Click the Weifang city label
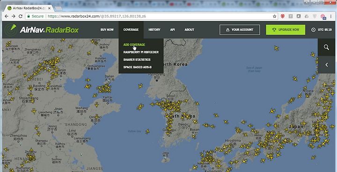The width and height of the screenshot is (337, 172). point(81,109)
